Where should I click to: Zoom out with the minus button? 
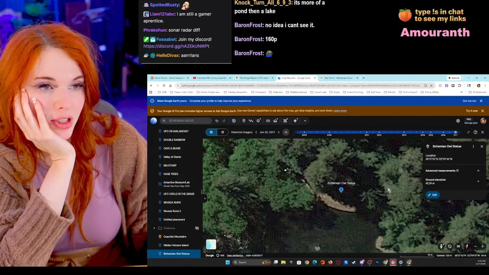475,246
